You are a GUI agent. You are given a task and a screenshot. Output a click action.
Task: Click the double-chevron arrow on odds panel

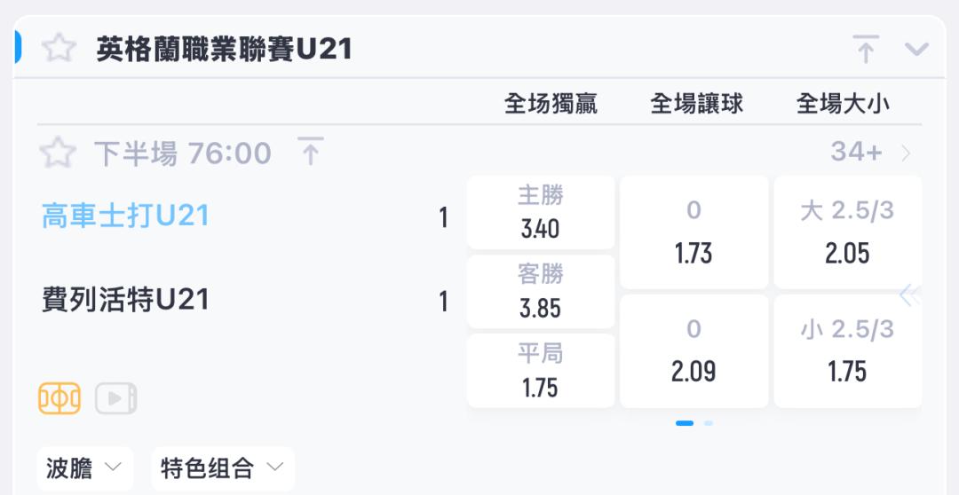(909, 295)
